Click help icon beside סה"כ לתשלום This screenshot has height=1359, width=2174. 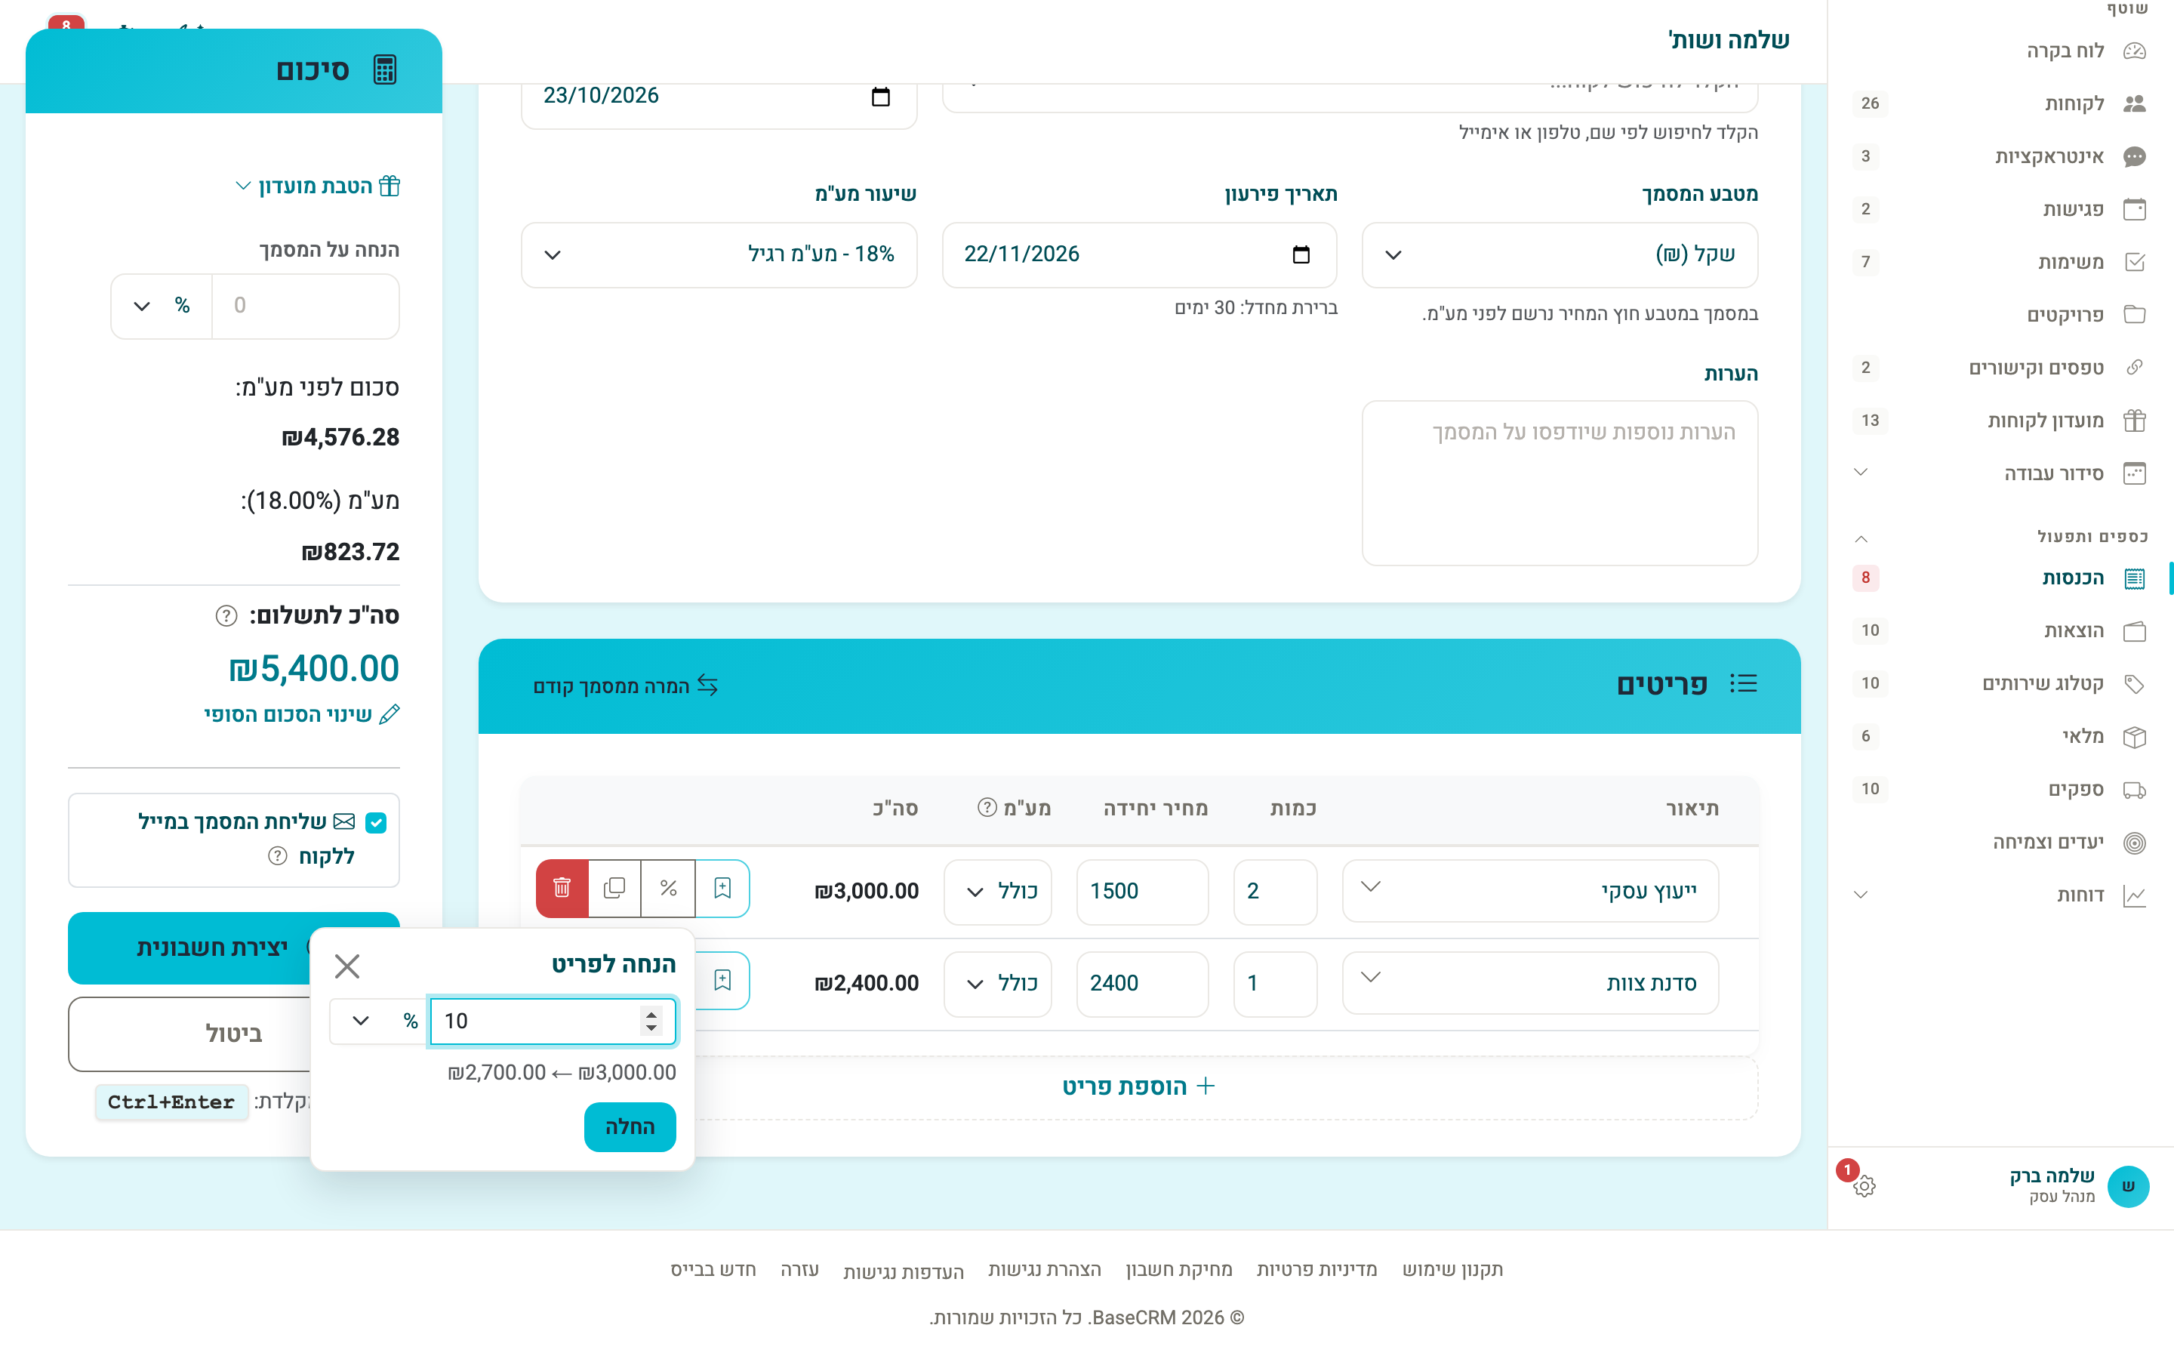click(x=226, y=615)
